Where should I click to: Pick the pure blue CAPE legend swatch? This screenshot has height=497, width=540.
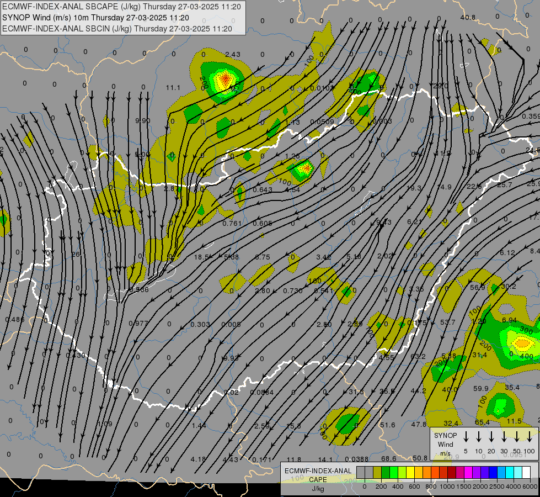click(493, 473)
